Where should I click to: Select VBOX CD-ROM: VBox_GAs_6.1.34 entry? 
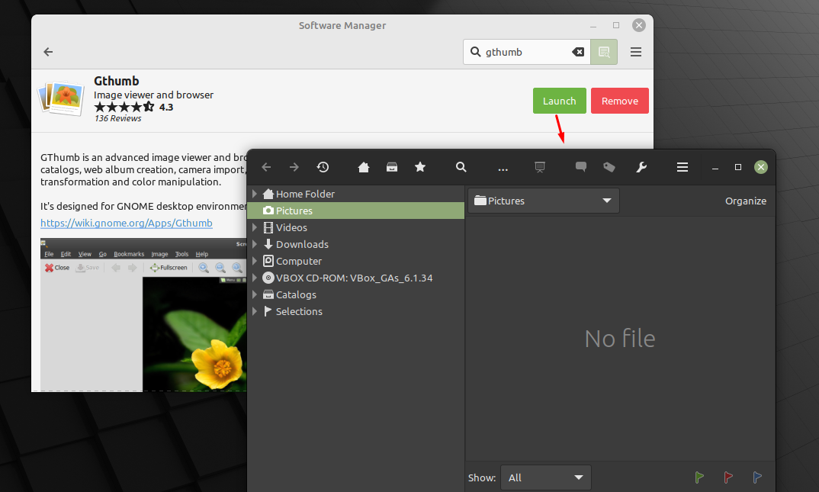click(355, 278)
